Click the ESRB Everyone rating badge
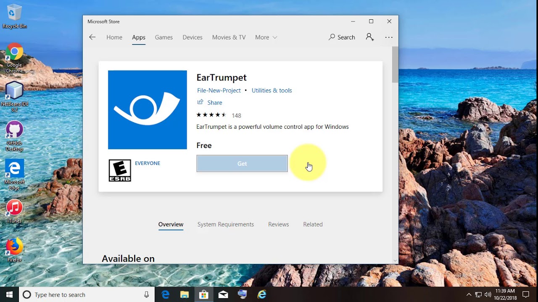The image size is (538, 302). coord(120,170)
